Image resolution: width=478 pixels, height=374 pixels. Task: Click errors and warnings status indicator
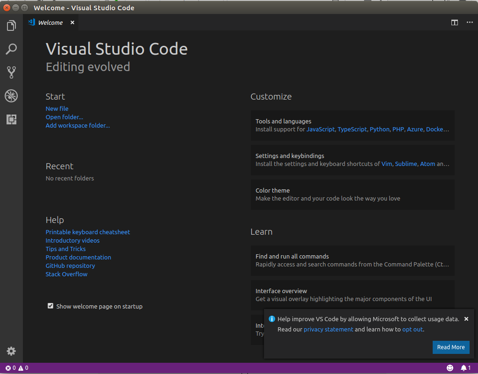[x=17, y=368]
